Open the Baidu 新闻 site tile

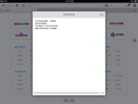click(21, 35)
